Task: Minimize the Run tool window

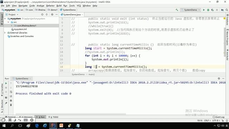Action: coord(223,78)
